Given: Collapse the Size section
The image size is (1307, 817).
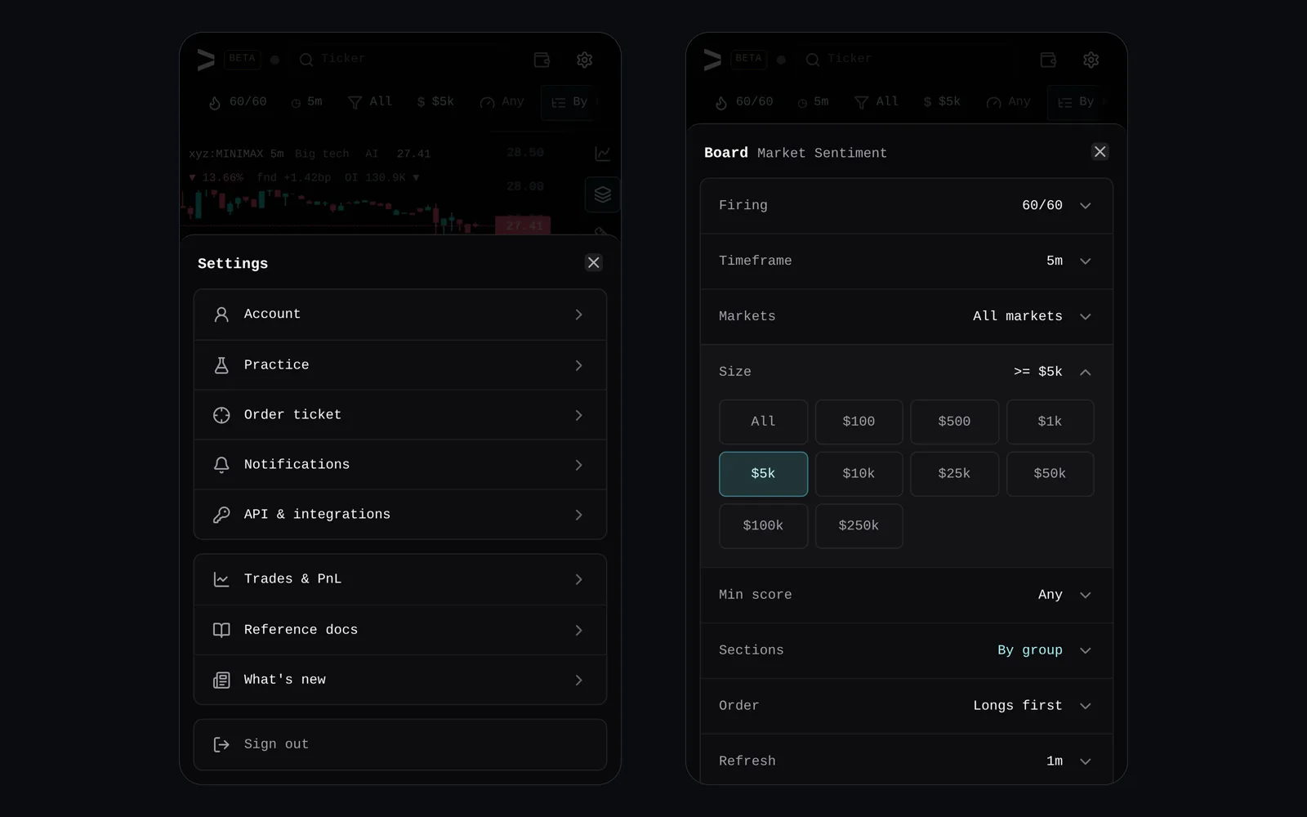Looking at the screenshot, I should point(907,372).
